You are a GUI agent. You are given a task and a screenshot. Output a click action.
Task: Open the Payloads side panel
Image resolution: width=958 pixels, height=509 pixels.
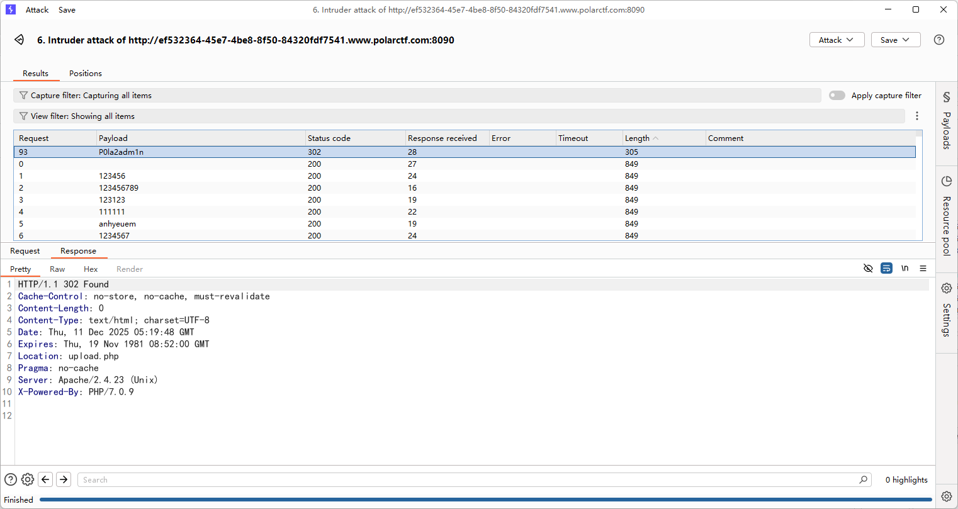click(x=946, y=123)
